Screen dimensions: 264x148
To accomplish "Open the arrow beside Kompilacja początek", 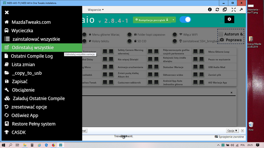I will [173, 20].
